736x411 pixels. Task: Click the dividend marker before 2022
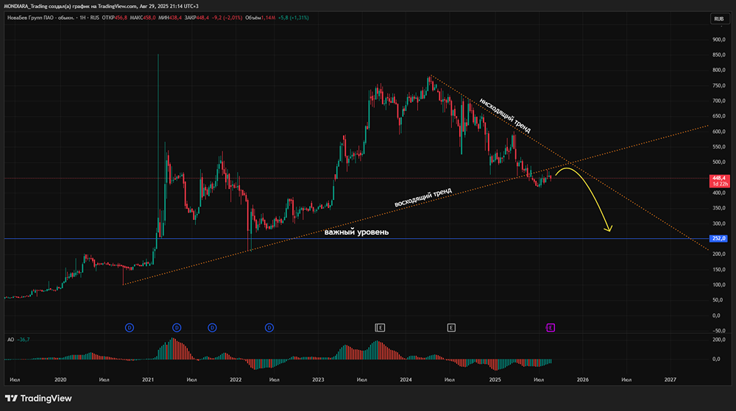212,328
